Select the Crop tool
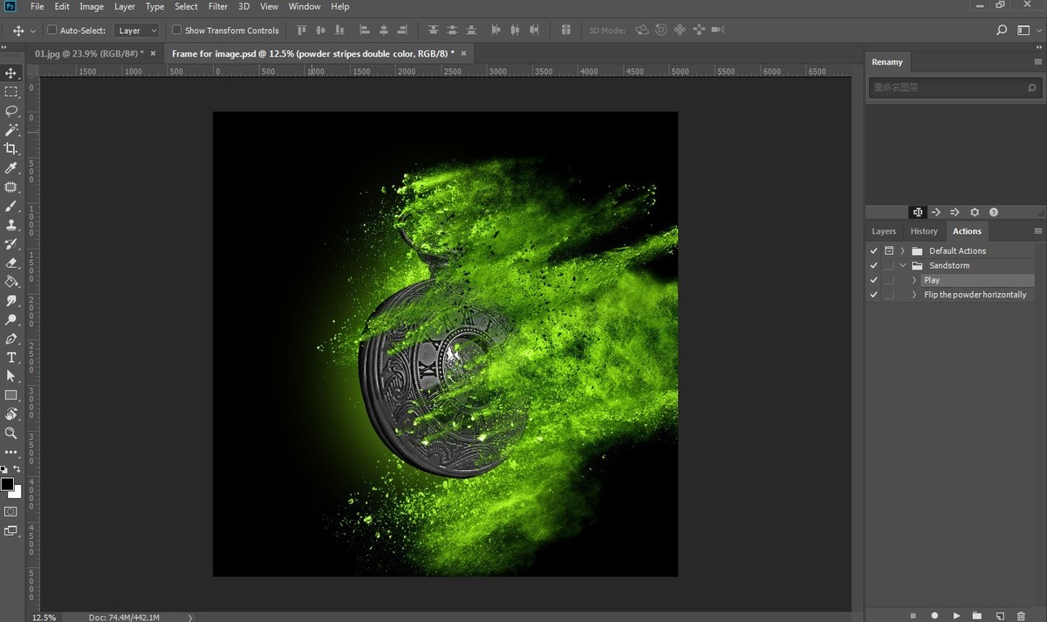 coord(11,148)
